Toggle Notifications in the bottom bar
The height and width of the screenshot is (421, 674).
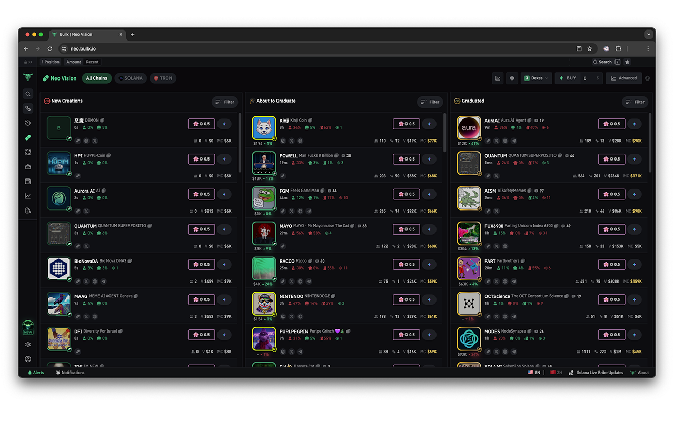pyautogui.click(x=70, y=372)
